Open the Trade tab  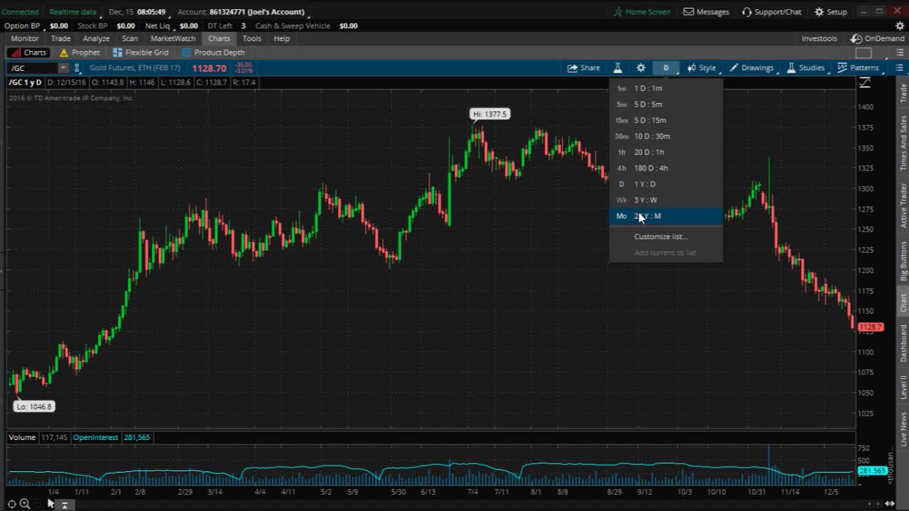(x=60, y=38)
